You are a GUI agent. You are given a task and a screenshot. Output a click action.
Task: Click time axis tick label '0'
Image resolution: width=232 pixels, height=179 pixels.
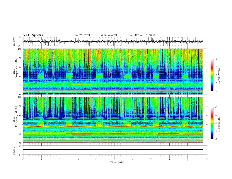[x=23, y=159]
